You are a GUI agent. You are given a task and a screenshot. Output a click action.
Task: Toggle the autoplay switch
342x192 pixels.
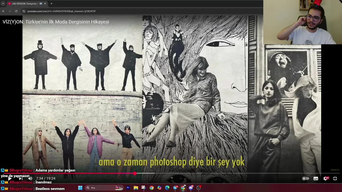coord(305,178)
